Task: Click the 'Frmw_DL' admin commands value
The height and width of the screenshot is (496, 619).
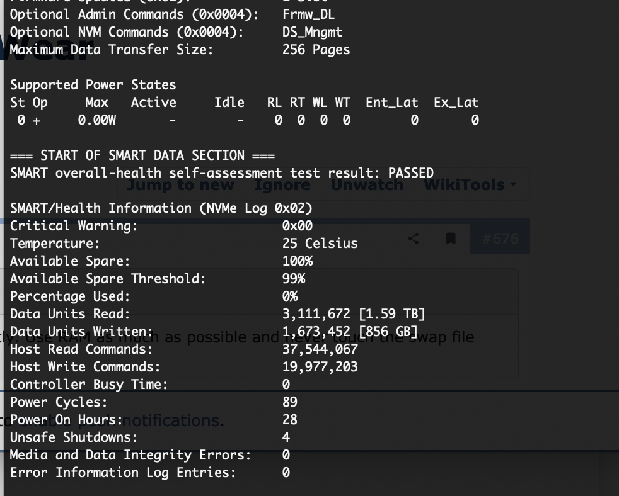Action: 308,14
